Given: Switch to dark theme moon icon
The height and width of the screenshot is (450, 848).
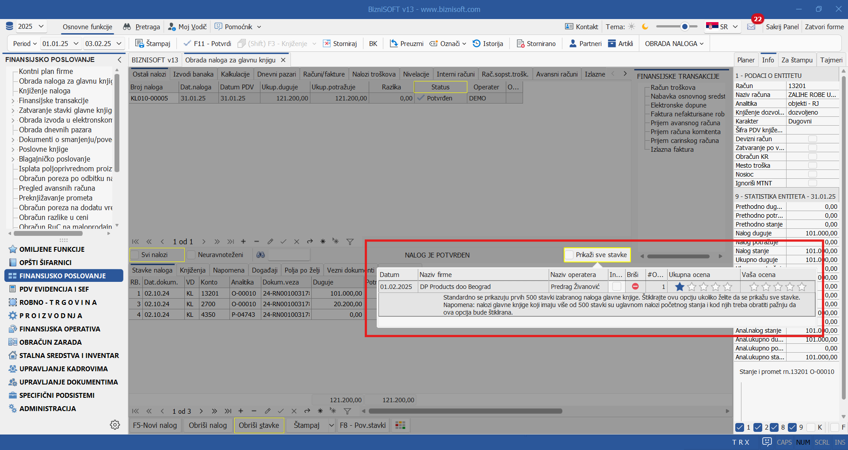Looking at the screenshot, I should point(645,27).
